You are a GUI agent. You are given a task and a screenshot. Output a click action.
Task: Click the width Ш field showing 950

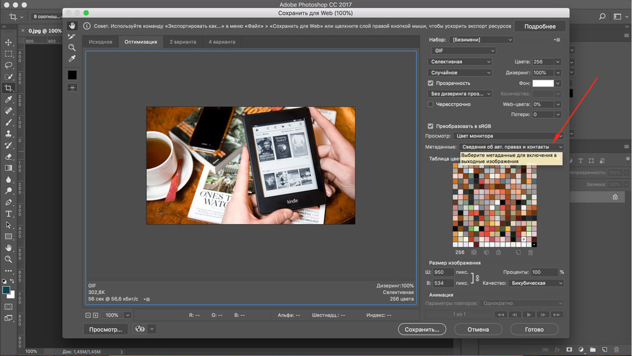tap(443, 272)
